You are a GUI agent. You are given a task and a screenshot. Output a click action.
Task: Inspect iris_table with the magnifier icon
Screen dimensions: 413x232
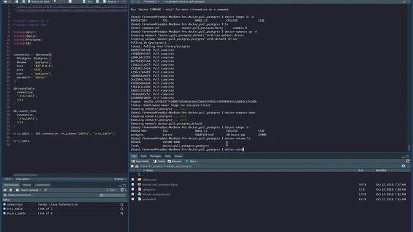122,209
